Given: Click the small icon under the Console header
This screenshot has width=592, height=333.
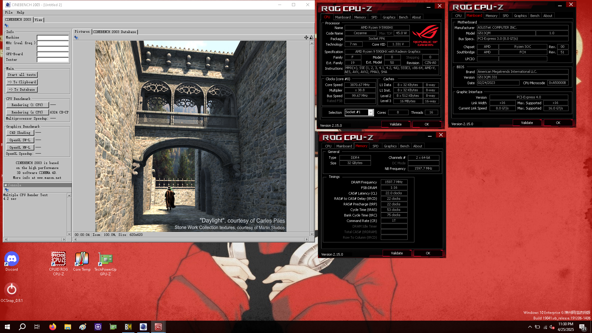Looking at the screenshot, I should 7,190.
